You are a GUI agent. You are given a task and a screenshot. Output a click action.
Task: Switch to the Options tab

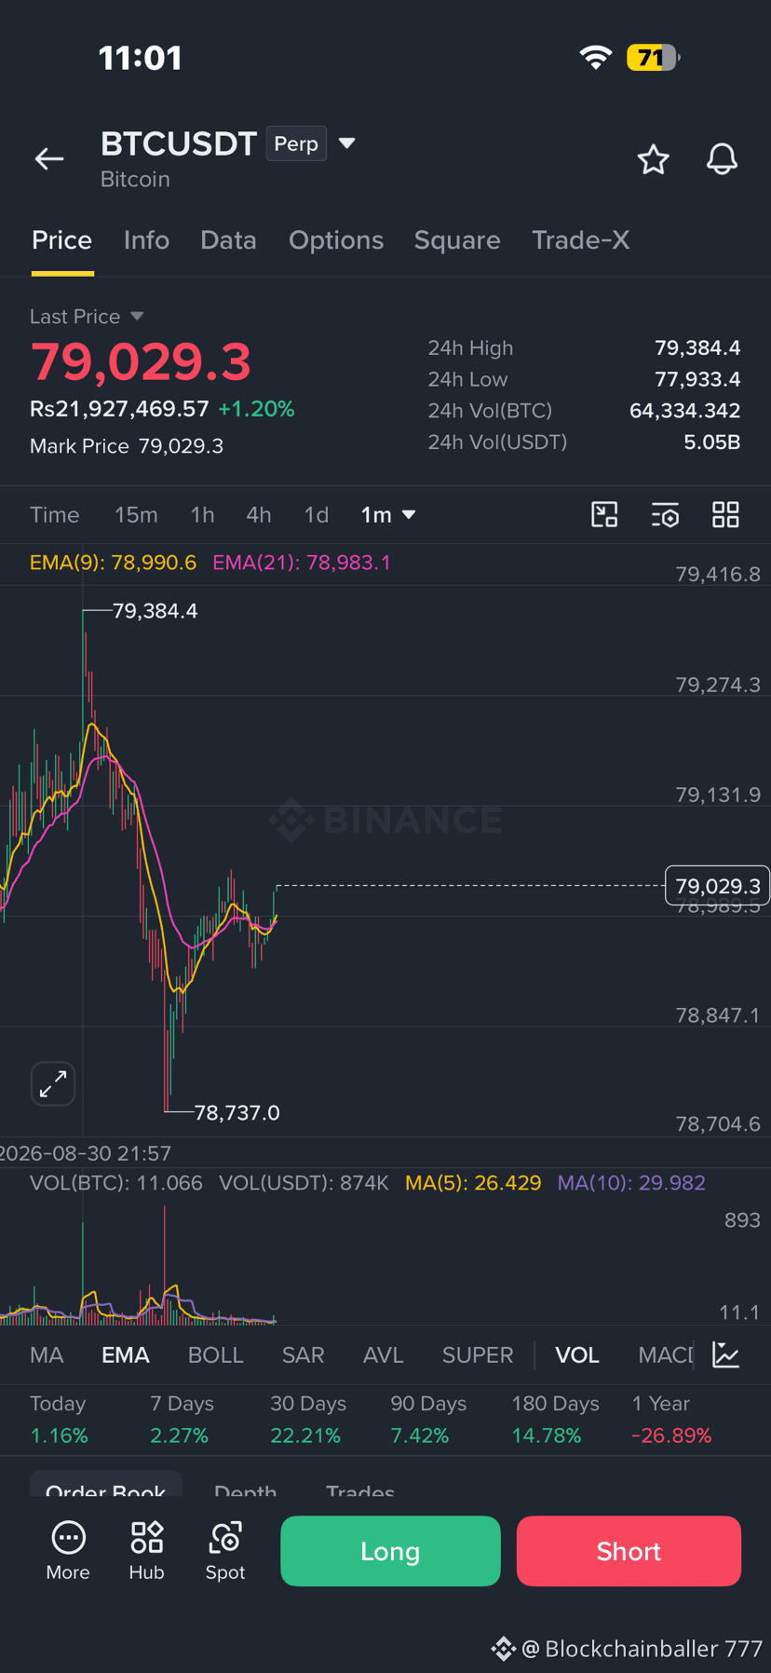336,240
